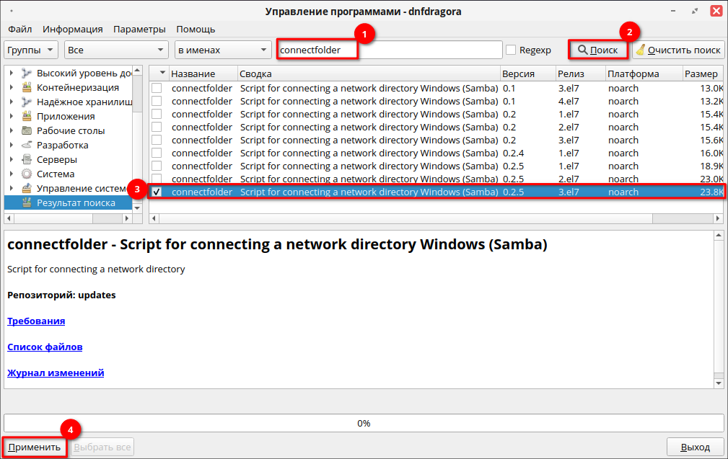The width and height of the screenshot is (728, 459).
Task: Click the Разработка group icon
Action: tap(27, 145)
